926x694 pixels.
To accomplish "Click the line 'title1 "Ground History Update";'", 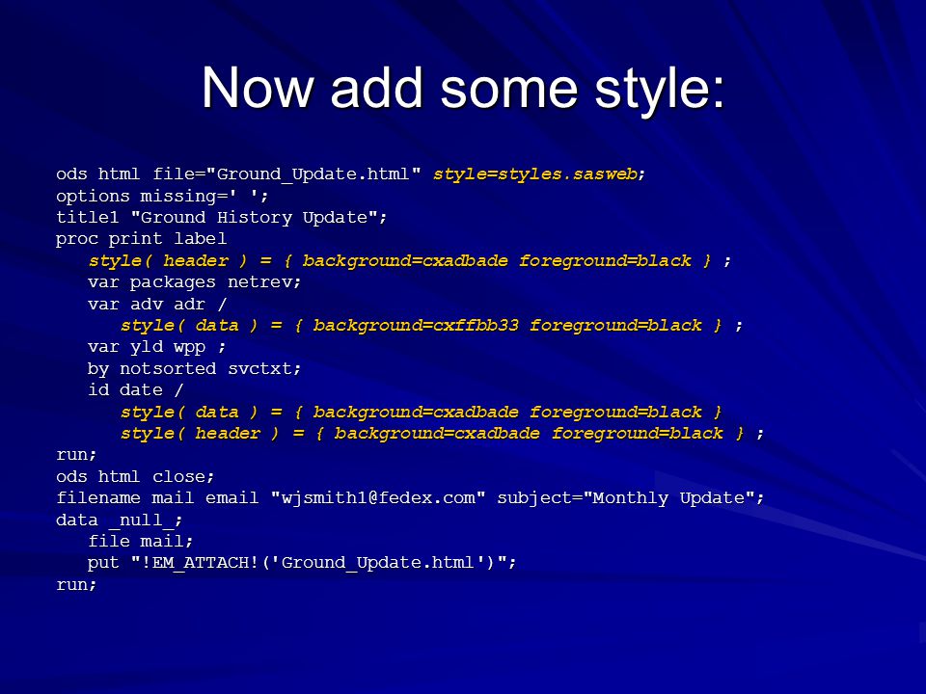I will (x=222, y=217).
